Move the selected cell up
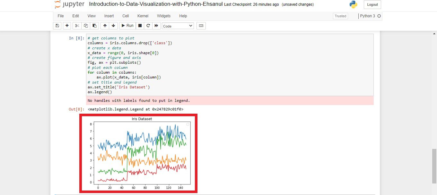 pyautogui.click(x=105, y=26)
